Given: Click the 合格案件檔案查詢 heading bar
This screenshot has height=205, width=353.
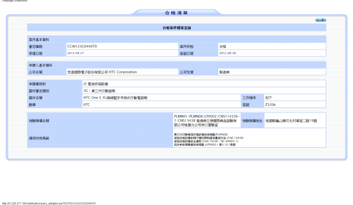Looking at the screenshot, I should tap(176, 28).
